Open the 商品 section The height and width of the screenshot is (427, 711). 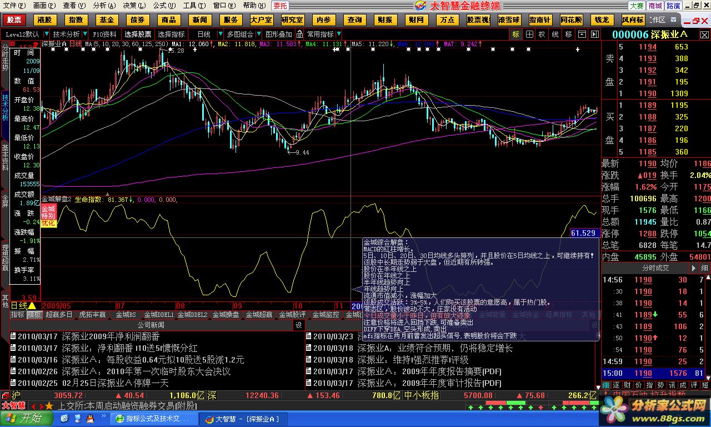pos(169,20)
